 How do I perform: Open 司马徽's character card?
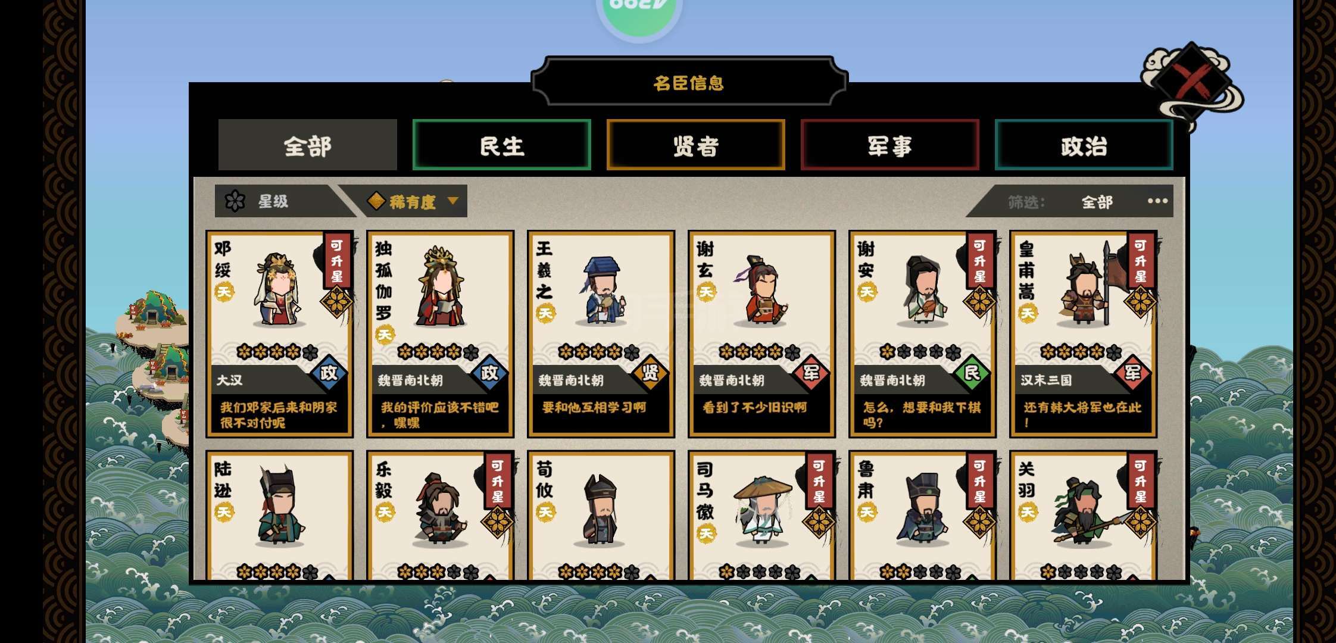pos(761,516)
